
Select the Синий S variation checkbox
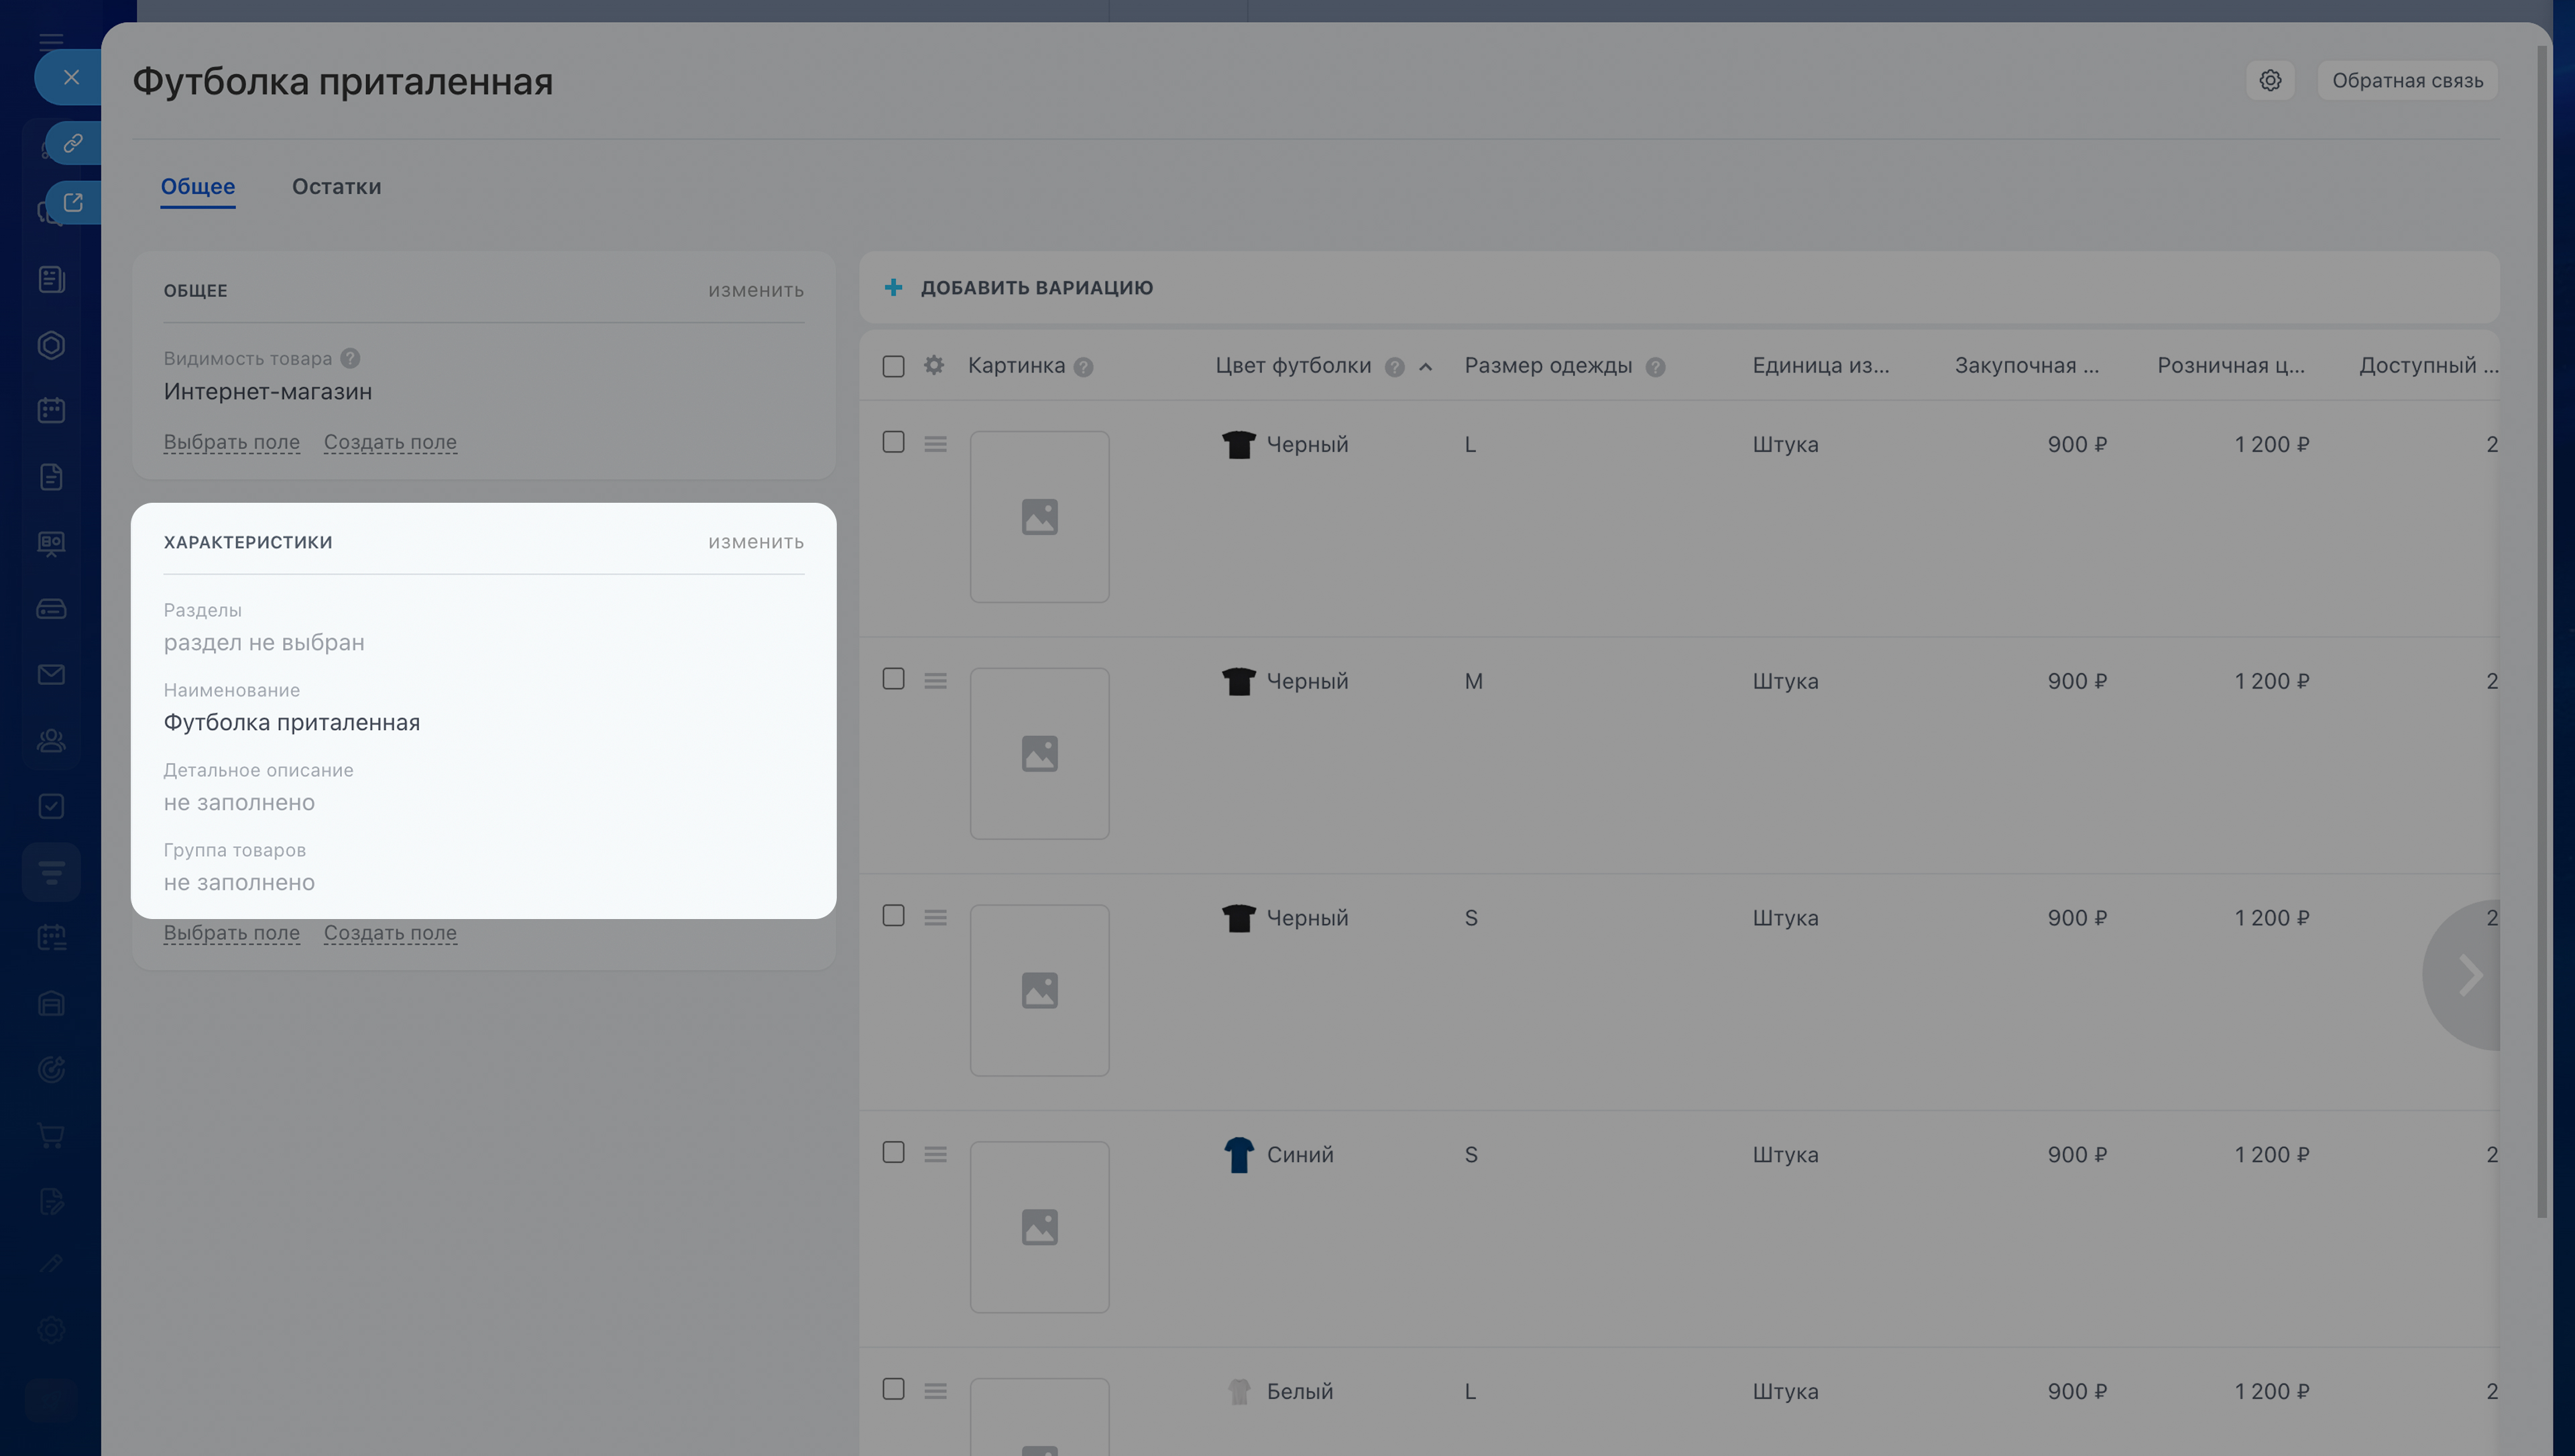click(x=893, y=1152)
